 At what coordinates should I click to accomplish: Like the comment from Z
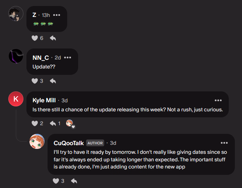pyautogui.click(x=35, y=38)
